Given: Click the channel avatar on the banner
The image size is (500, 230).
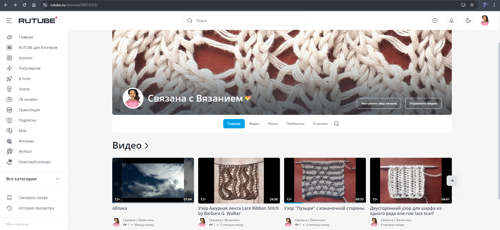Looking at the screenshot, I should pos(133,98).
